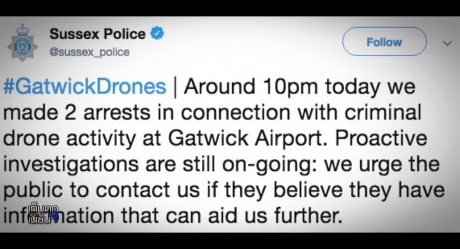Click the phrase "contact us" in the tweet
Viewport: 460px width, 249px height.
coord(148,190)
